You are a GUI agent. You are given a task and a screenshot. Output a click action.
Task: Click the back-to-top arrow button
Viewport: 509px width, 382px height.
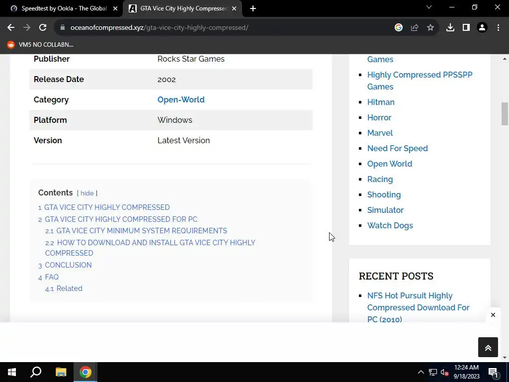[488, 347]
